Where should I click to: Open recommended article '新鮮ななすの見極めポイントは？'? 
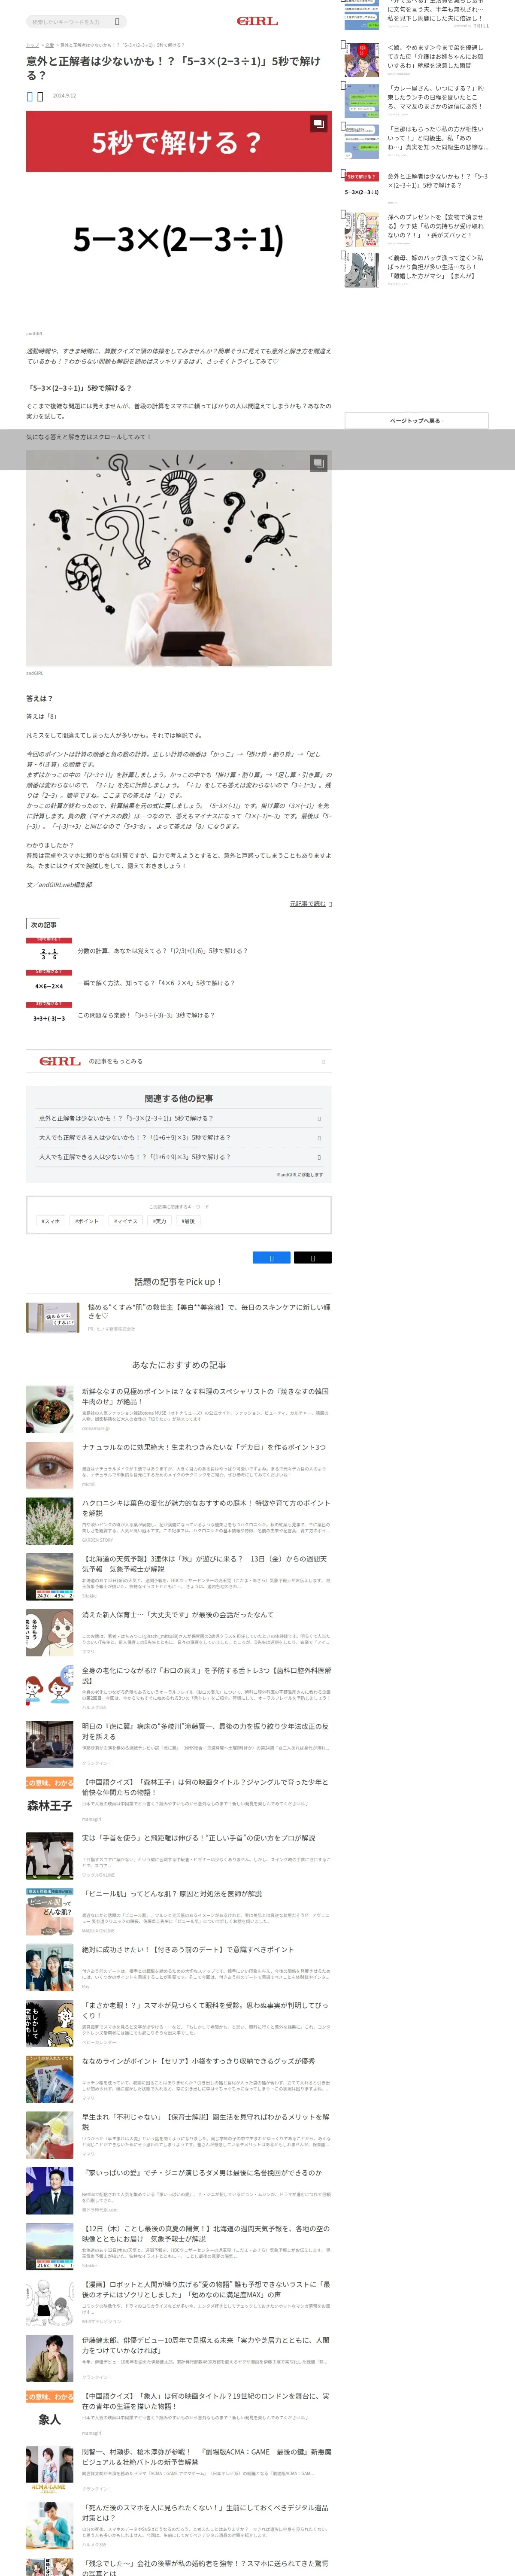coord(205,1396)
